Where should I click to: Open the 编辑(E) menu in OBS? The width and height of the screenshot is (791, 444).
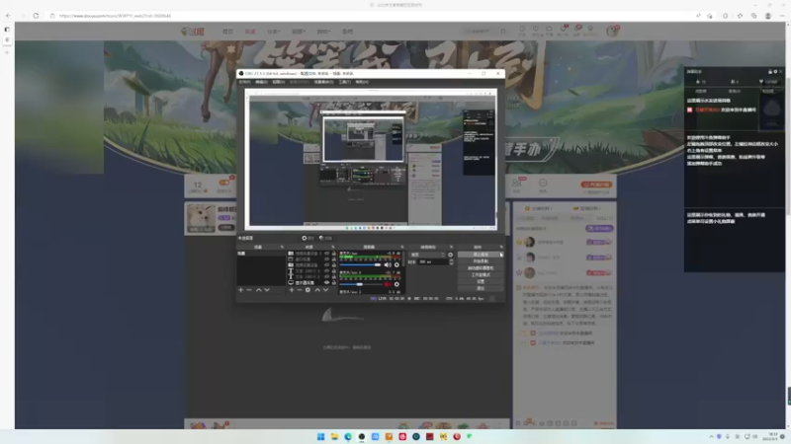pos(261,82)
